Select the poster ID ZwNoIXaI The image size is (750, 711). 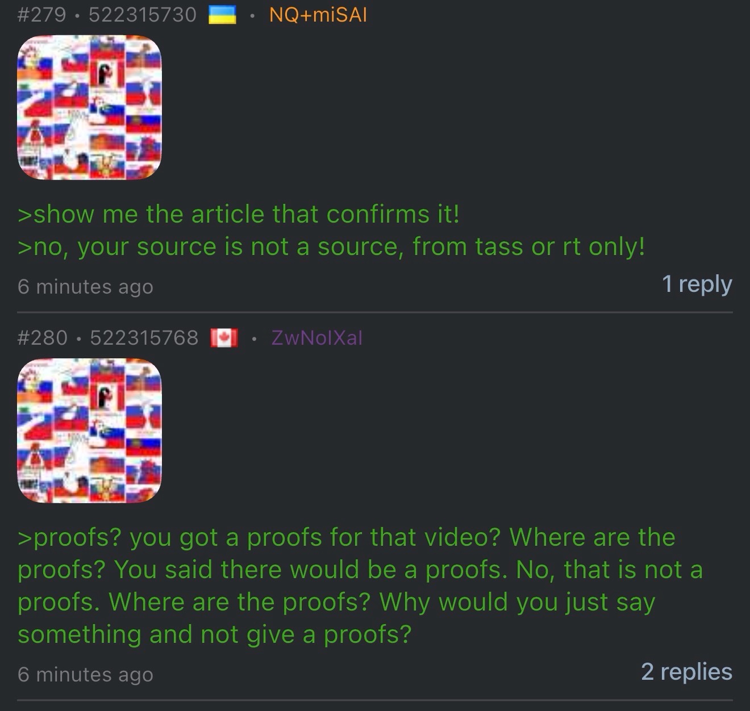(x=316, y=338)
